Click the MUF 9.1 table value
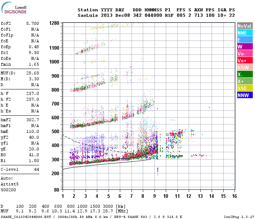The image size is (255, 219). coord(20,211)
